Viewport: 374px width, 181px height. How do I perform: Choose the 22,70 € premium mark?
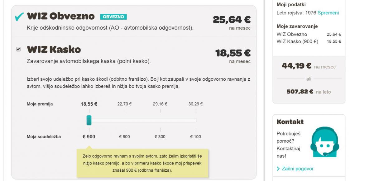124,104
